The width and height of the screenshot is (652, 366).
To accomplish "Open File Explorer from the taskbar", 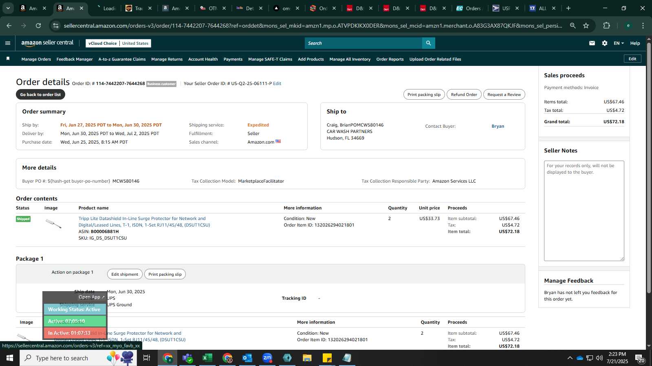I will (307, 358).
